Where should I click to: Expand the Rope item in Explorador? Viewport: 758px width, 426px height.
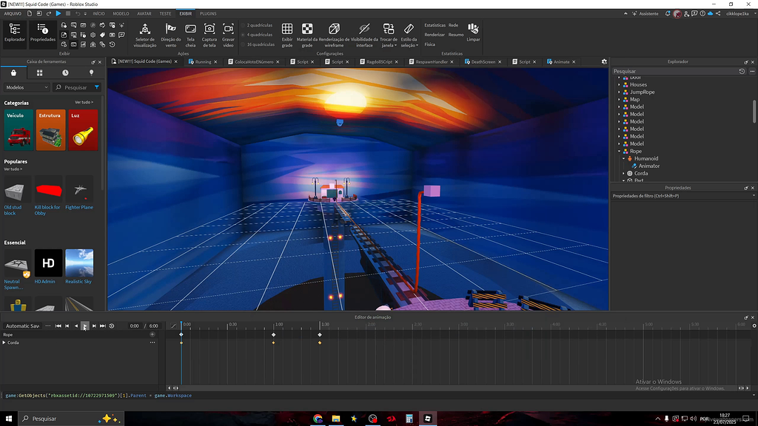tap(620, 151)
